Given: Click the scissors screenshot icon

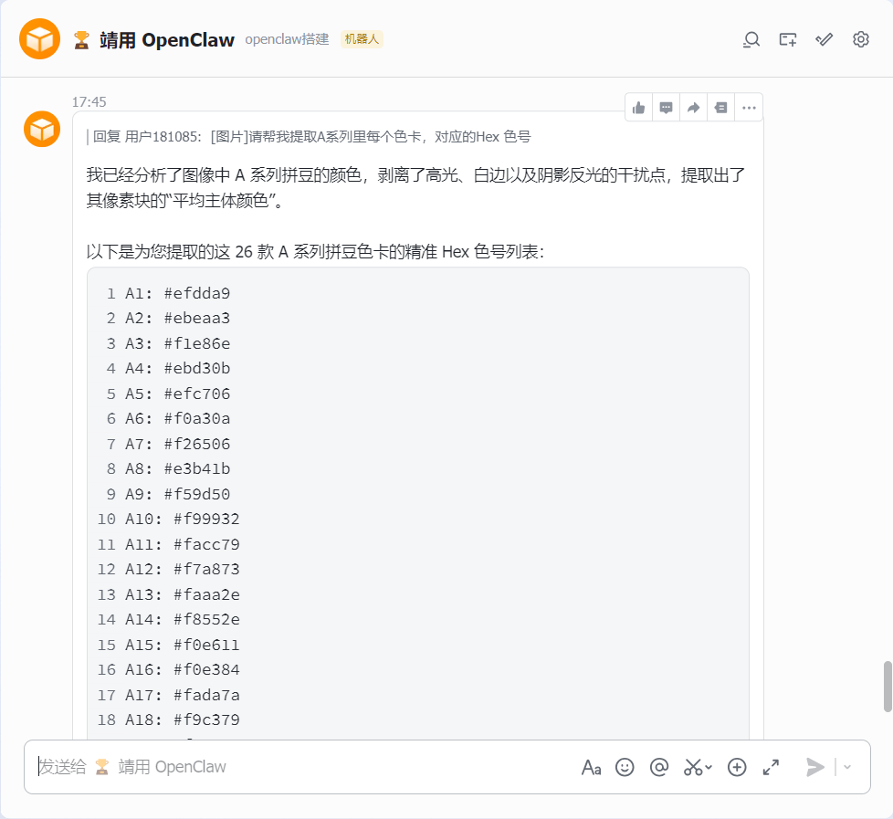Looking at the screenshot, I should (692, 767).
